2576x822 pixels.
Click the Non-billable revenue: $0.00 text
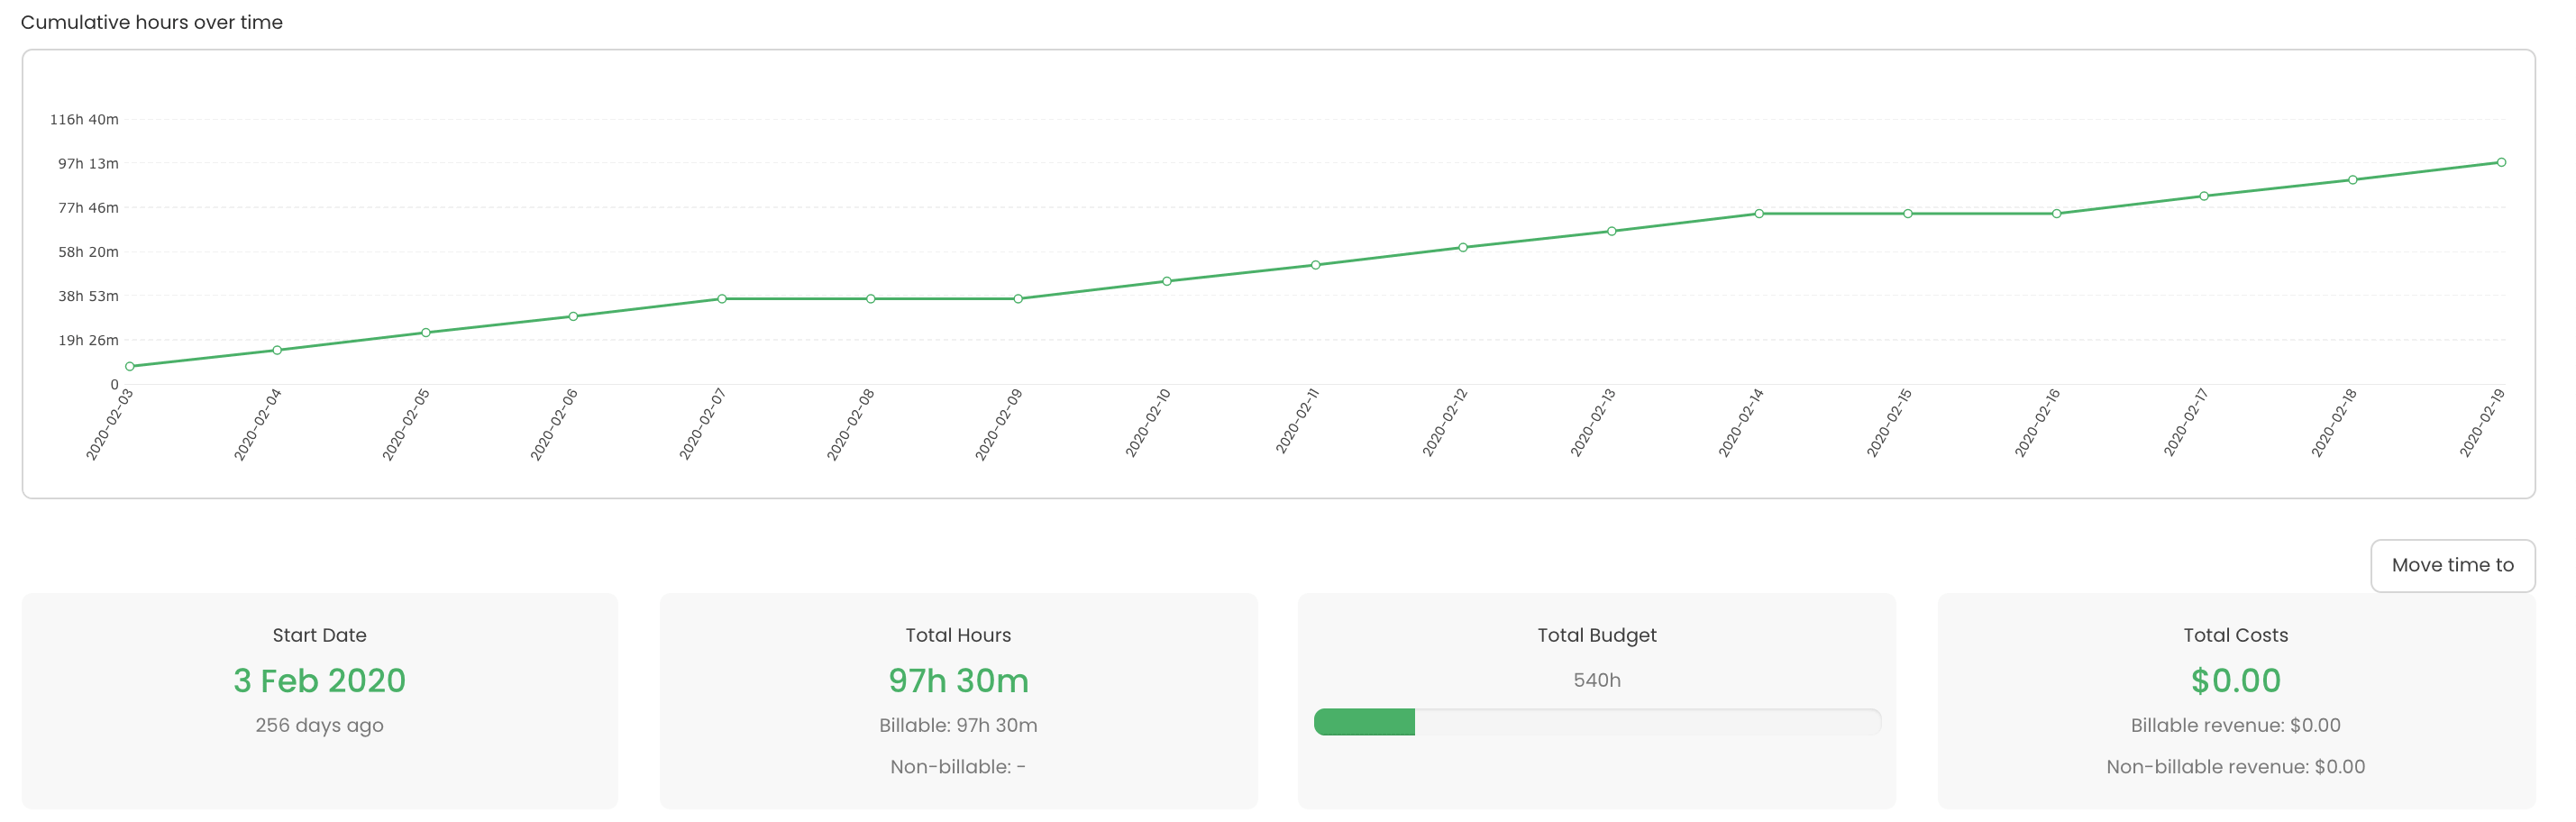(x=2236, y=767)
